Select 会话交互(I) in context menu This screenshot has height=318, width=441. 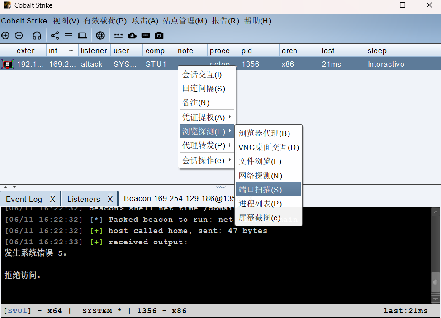click(x=207, y=75)
